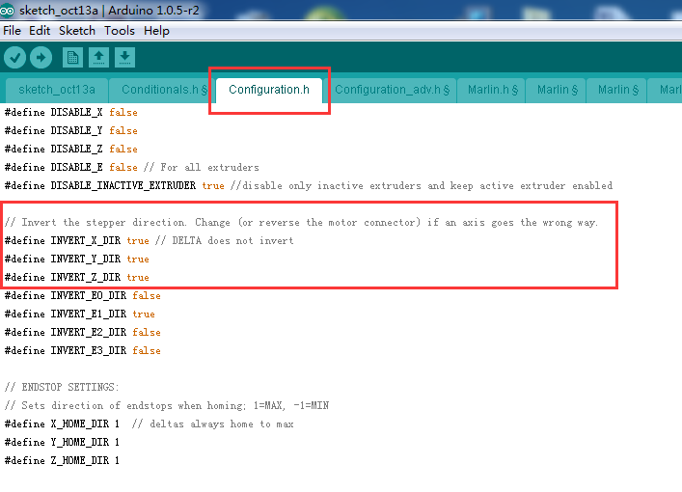Click 'true' on the INVERT_Y_DIR line
The image size is (682, 492).
pos(138,260)
